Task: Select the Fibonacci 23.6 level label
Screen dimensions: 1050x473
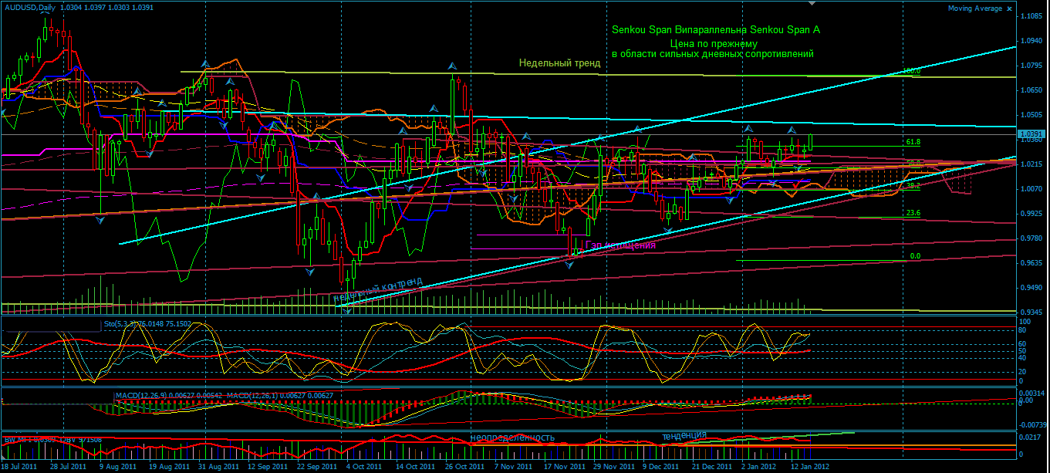Action: pos(913,213)
